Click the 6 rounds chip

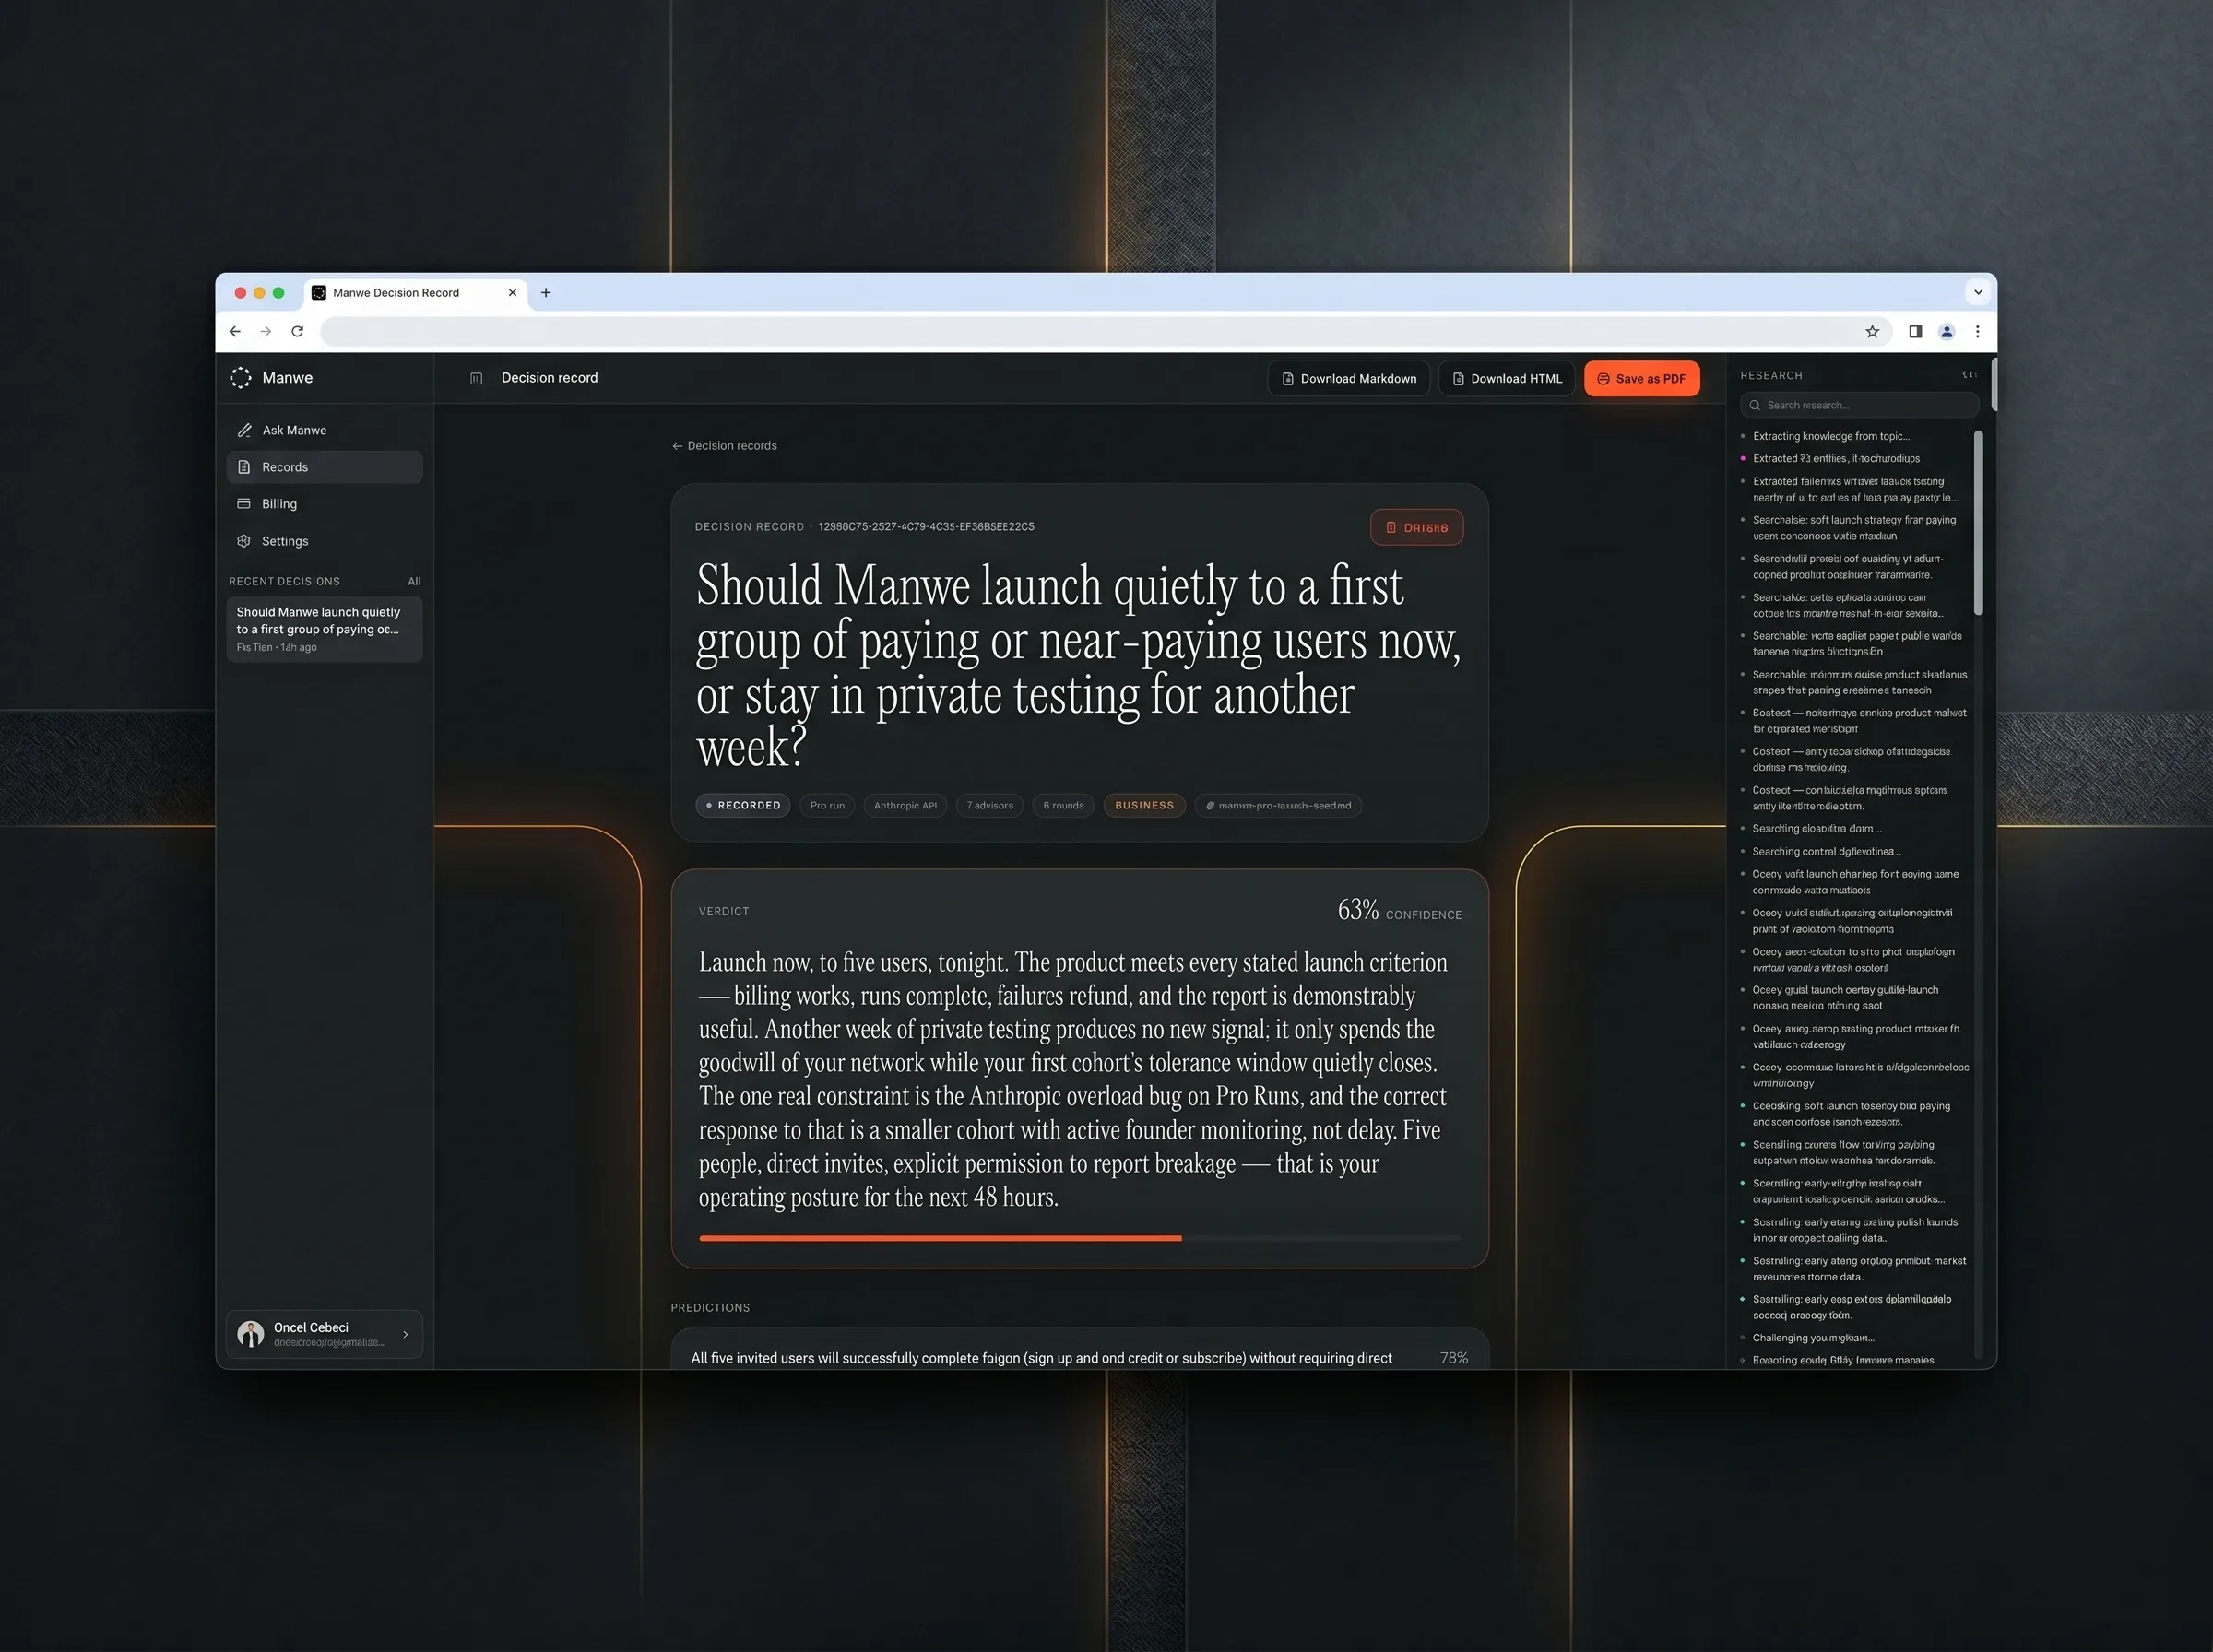[x=1063, y=805]
